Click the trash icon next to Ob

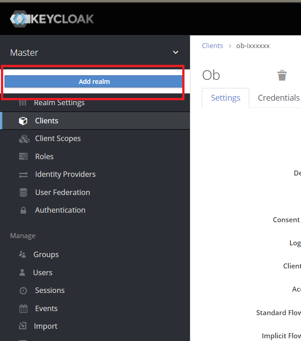click(282, 75)
